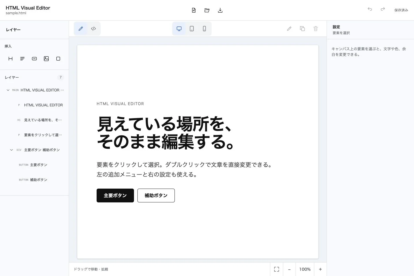
Task: Collapse the MAIN layer chevron
Action: tap(8, 90)
